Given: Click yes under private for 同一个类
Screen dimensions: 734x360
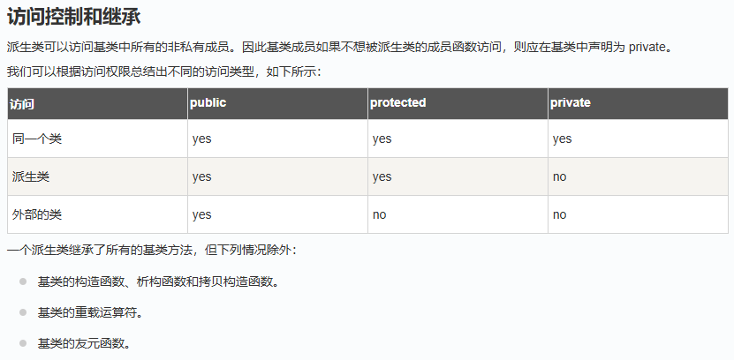Looking at the screenshot, I should (x=562, y=139).
